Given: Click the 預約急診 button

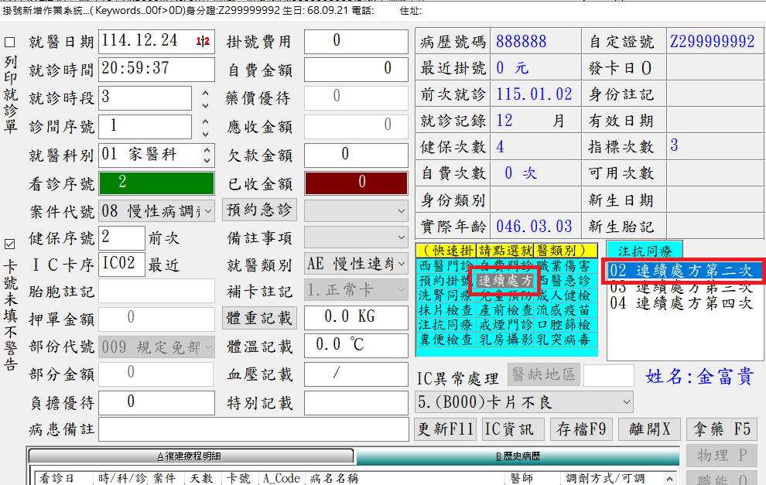Looking at the screenshot, I should tap(259, 210).
